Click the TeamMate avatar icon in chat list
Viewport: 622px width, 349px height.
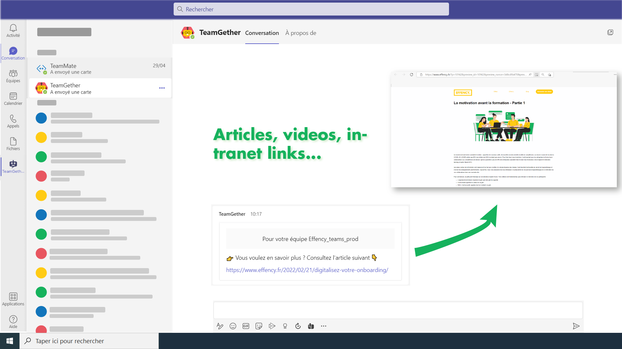click(41, 69)
